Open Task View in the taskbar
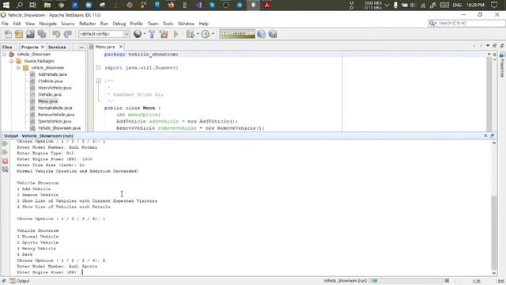Image resolution: width=506 pixels, height=285 pixels. click(33, 5)
